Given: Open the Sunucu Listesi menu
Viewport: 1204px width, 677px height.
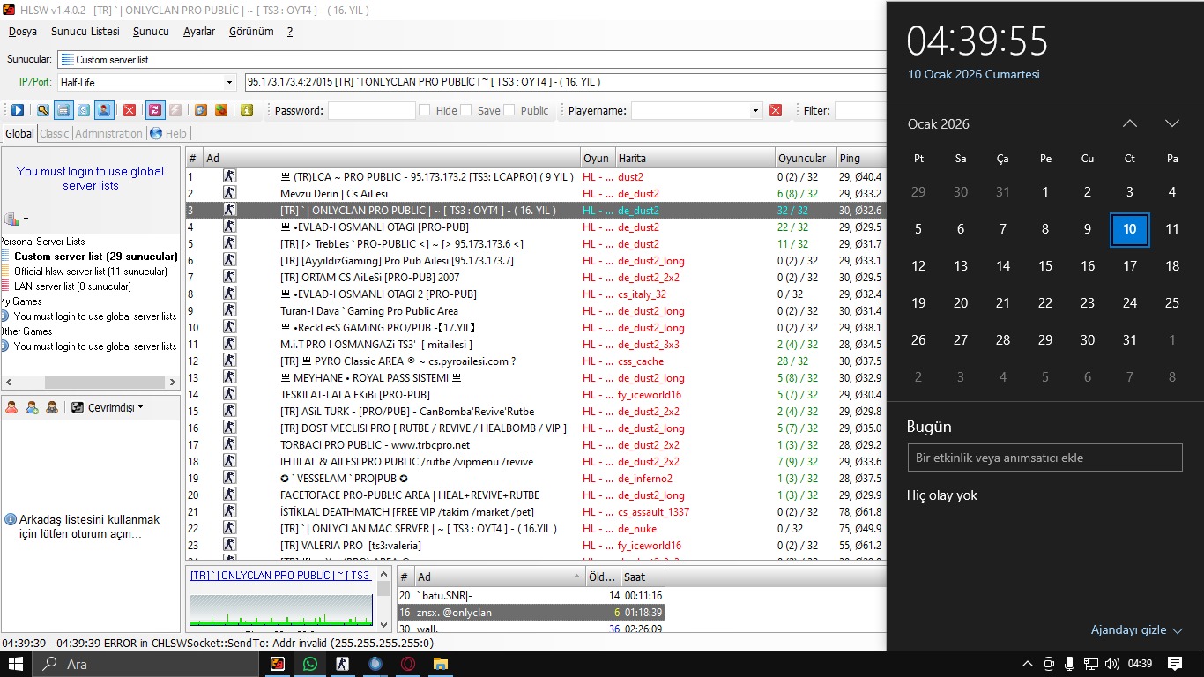Looking at the screenshot, I should [85, 32].
